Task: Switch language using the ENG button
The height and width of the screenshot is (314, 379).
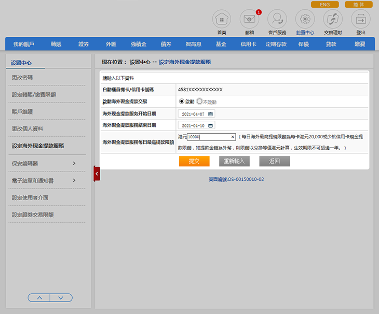Action: pyautogui.click(x=325, y=5)
